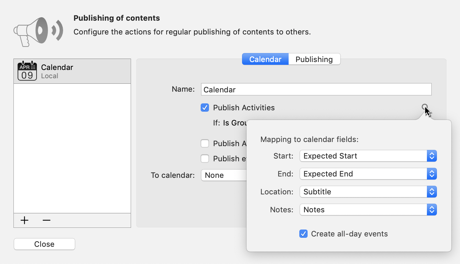Image resolution: width=460 pixels, height=264 pixels.
Task: Enable the second unchecked Publish checkbox
Action: coord(205,159)
